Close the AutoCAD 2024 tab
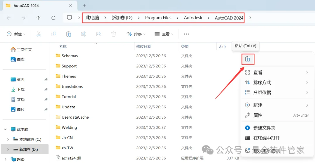Viewport: 315px width, 163px height. pos(71,6)
